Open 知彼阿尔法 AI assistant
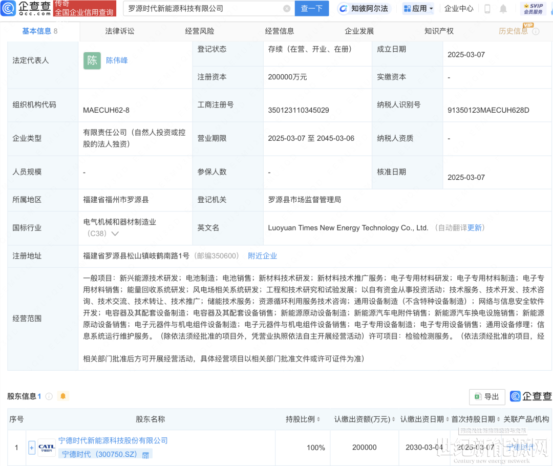 pos(364,9)
